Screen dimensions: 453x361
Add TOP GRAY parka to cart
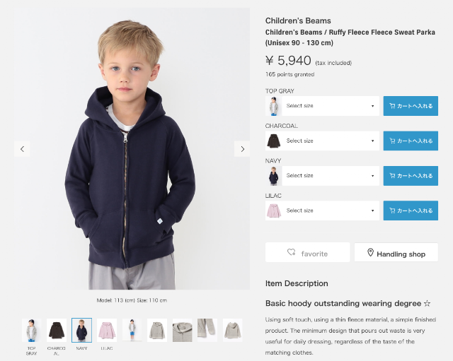coord(411,106)
